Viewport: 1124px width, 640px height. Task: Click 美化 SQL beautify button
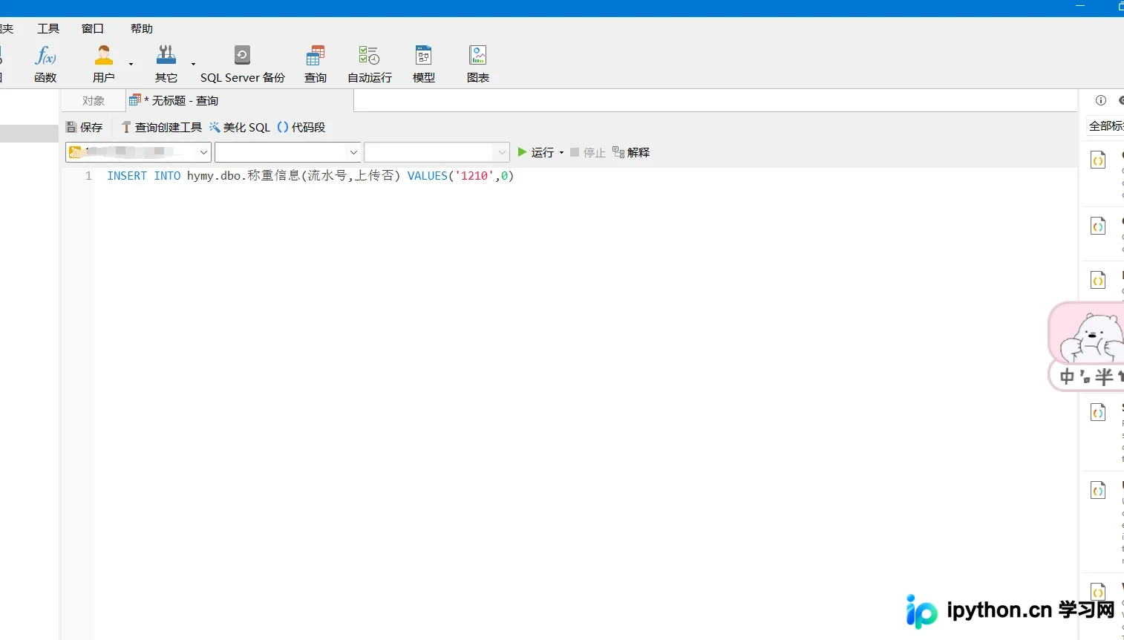240,128
